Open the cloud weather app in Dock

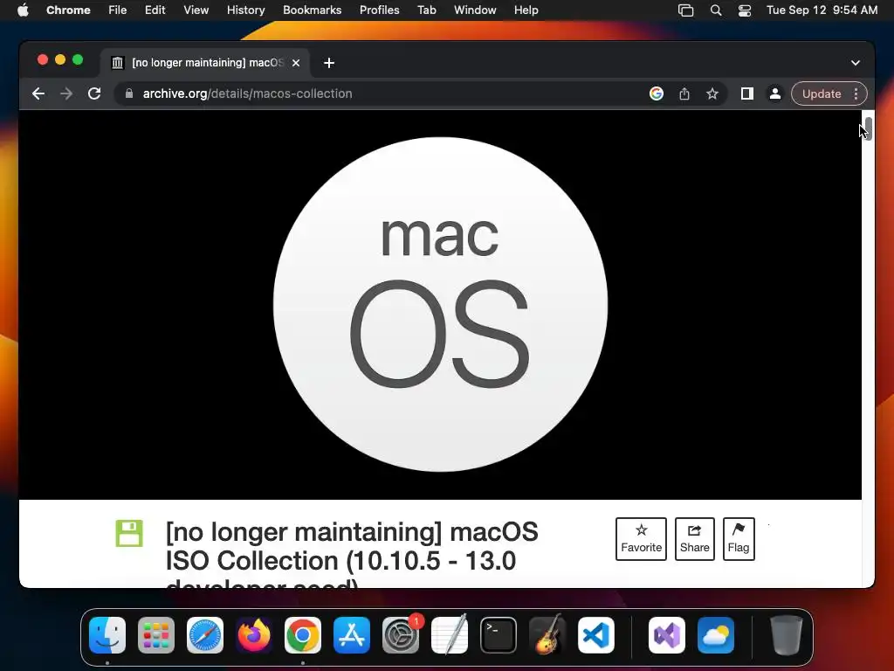(x=716, y=635)
